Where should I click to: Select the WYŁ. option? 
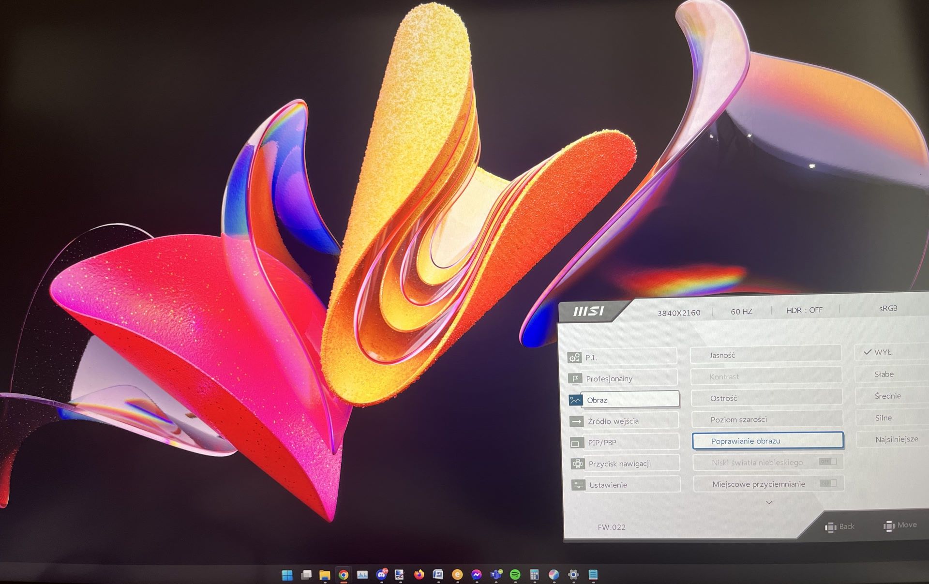point(892,352)
